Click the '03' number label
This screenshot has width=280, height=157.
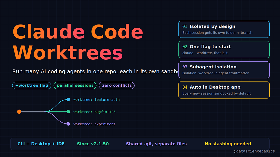click(x=185, y=67)
